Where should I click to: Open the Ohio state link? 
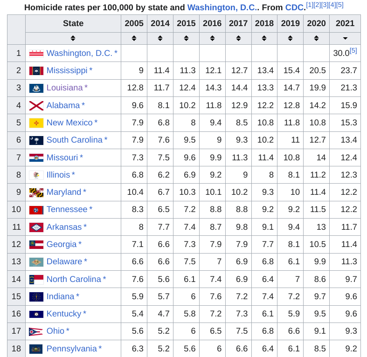point(55,331)
